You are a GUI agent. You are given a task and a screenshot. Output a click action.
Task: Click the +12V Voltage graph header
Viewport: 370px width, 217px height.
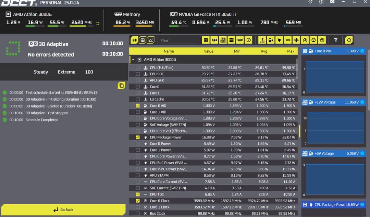coord(334,102)
